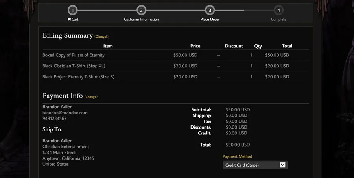354x178 pixels.
Task: Click the Sub-total $90.00 USD value
Action: point(238,110)
